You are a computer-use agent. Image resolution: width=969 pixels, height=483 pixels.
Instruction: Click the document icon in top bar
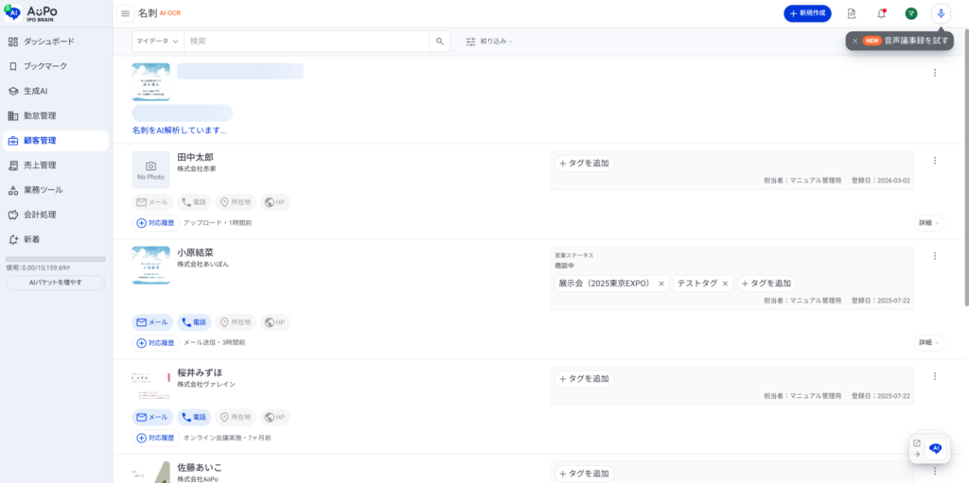[x=852, y=13]
